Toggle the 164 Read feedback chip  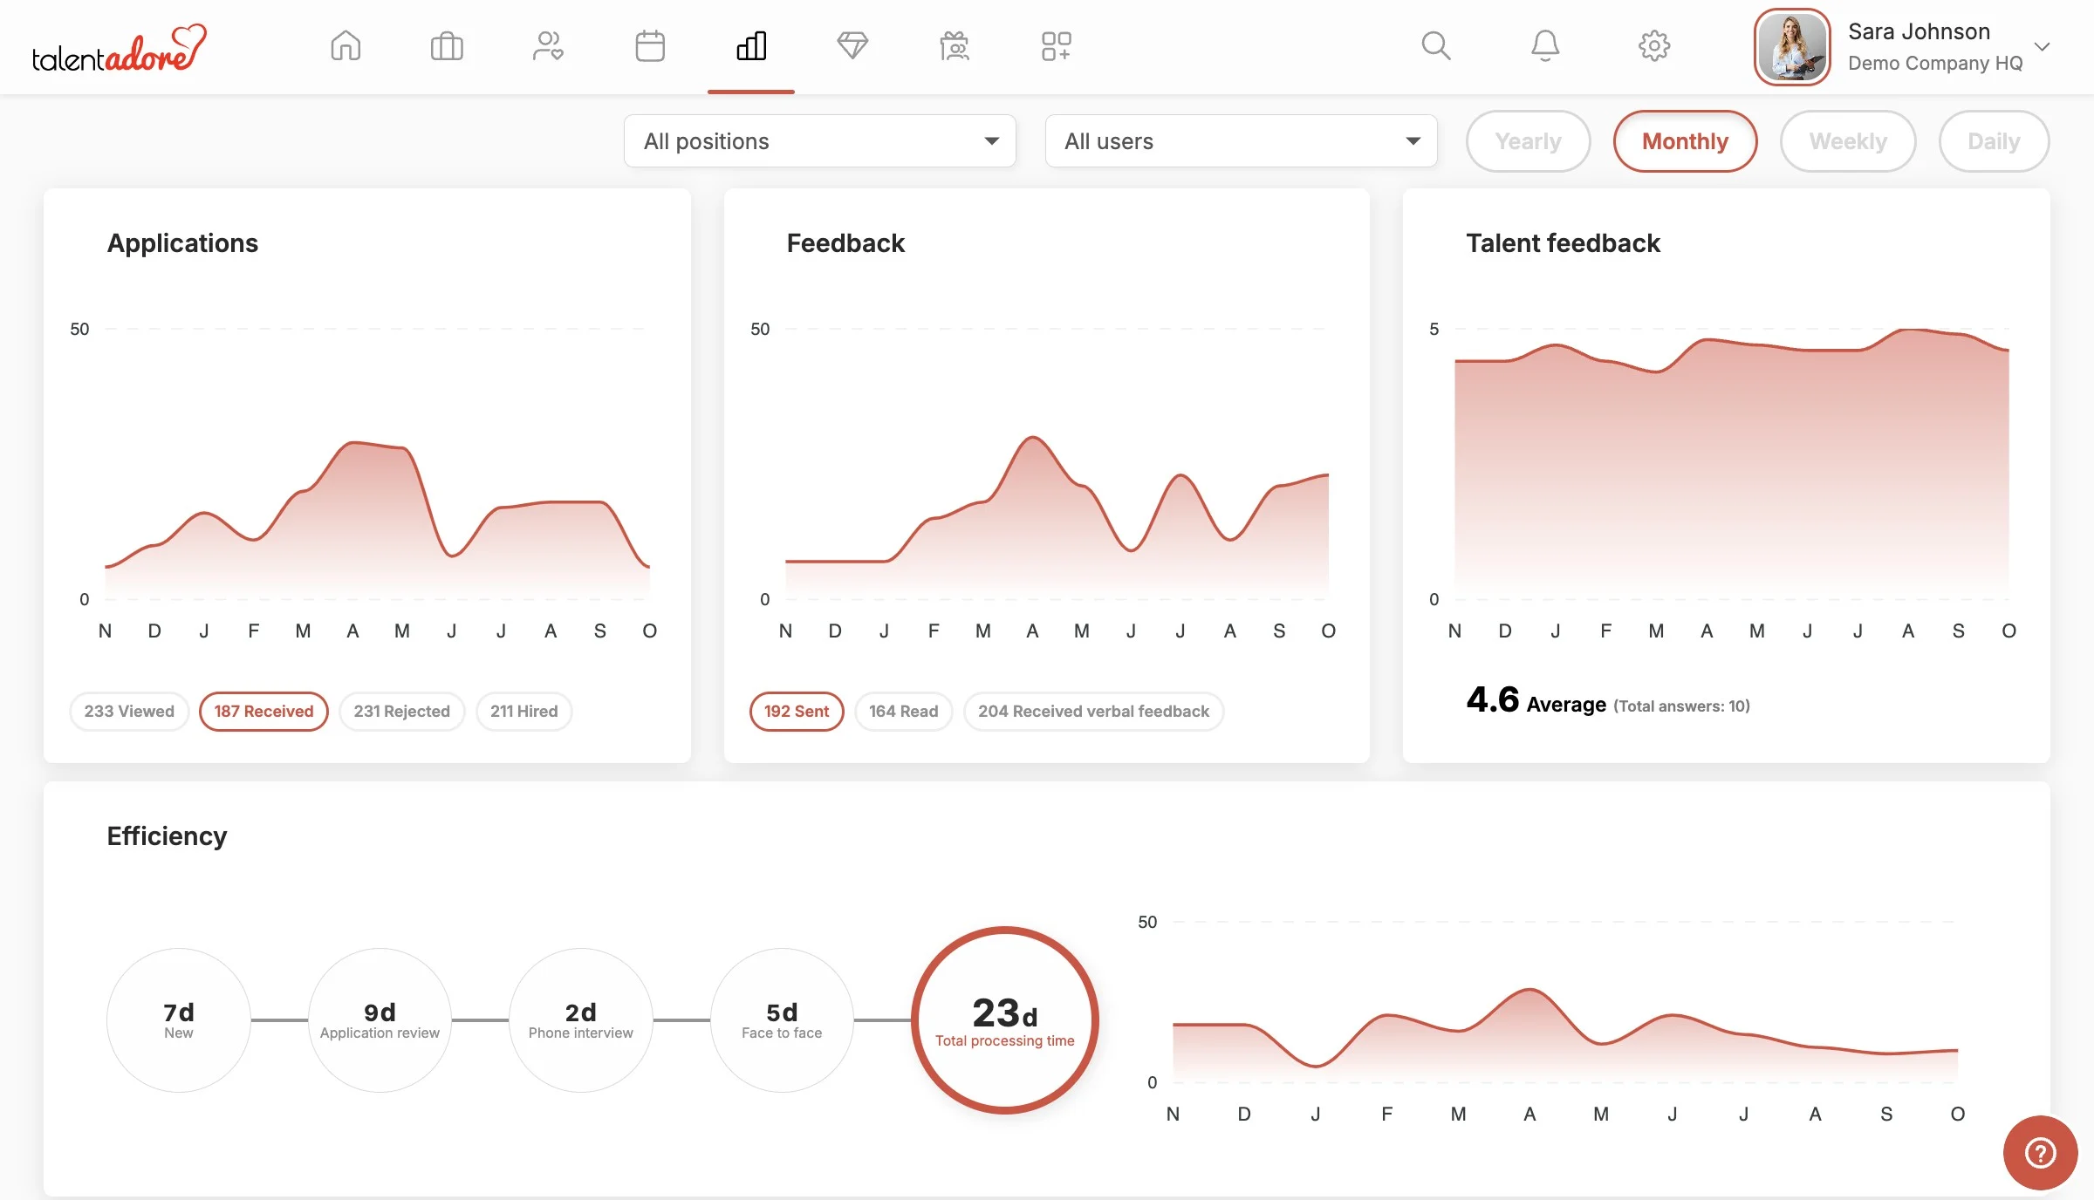click(x=903, y=711)
